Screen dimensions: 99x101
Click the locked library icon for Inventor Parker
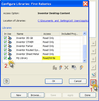click(x=10, y=46)
